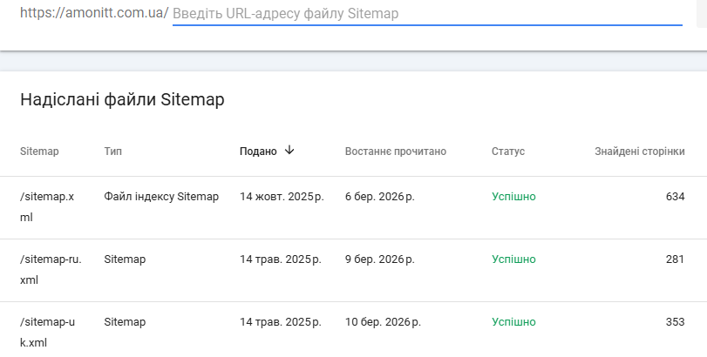Click the sitemap URL input field
This screenshot has height=357, width=707.
(x=427, y=14)
